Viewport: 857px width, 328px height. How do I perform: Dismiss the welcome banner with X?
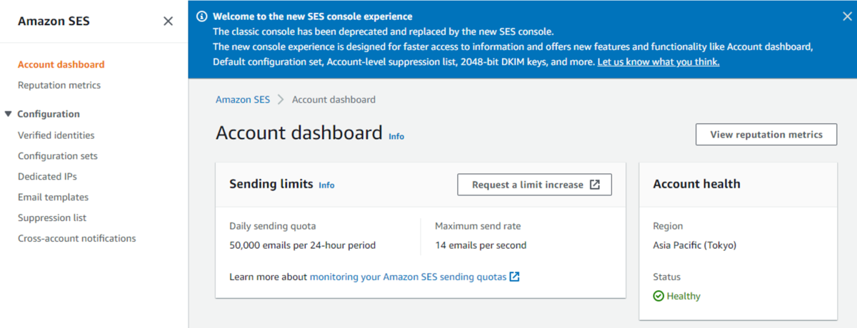click(847, 16)
